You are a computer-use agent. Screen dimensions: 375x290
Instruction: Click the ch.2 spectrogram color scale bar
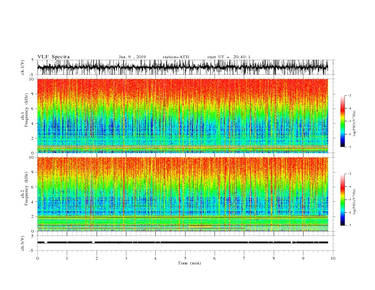tap(342, 199)
